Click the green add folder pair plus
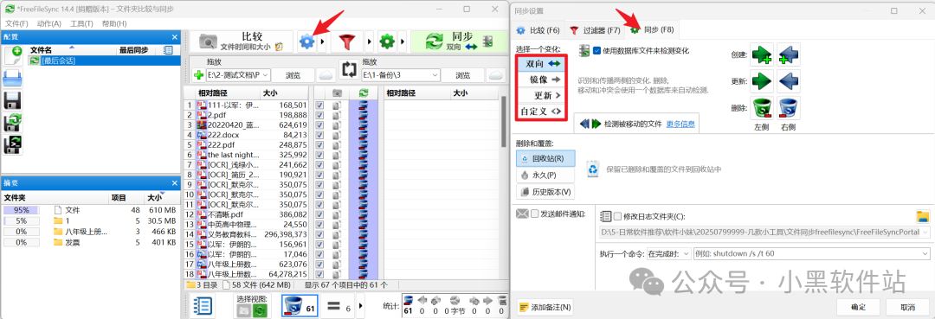 pos(199,75)
